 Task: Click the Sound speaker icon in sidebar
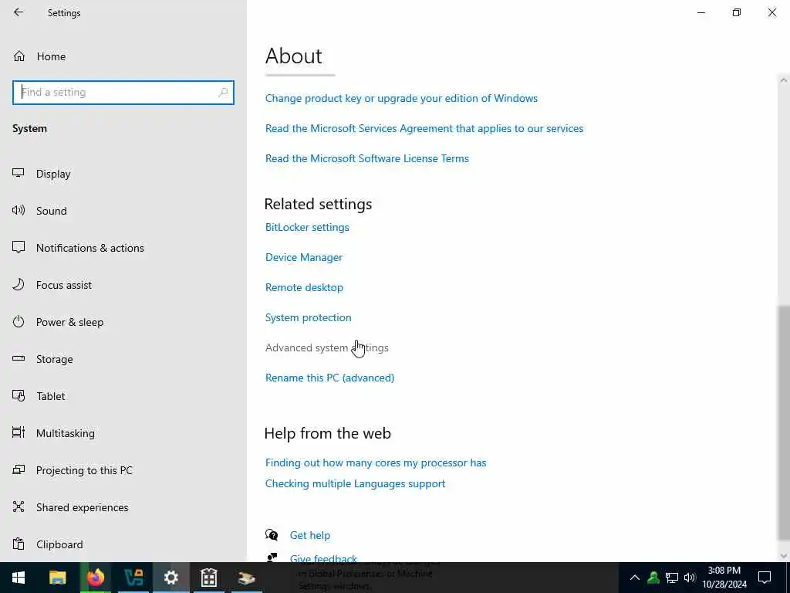pos(19,210)
